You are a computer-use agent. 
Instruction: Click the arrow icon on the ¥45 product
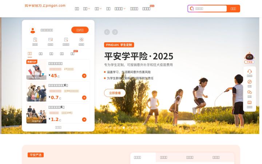coord(84,76)
